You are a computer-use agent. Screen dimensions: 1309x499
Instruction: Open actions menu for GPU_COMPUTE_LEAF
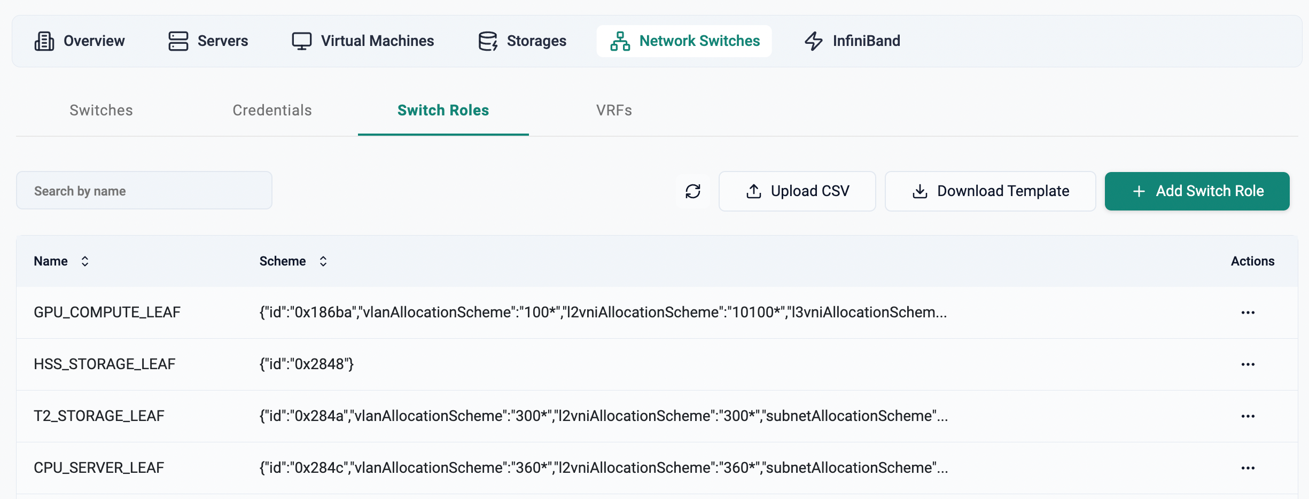[x=1248, y=313]
